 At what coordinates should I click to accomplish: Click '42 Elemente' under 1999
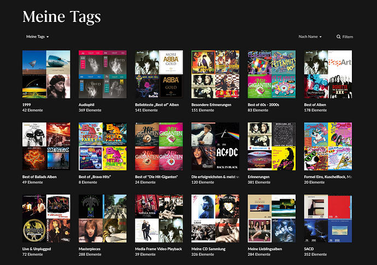[32, 110]
